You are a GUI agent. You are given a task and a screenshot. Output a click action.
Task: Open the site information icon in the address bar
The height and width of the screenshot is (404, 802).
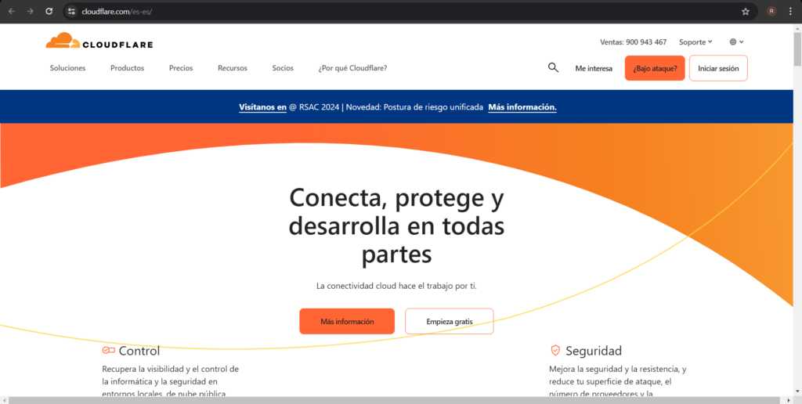[x=71, y=11]
